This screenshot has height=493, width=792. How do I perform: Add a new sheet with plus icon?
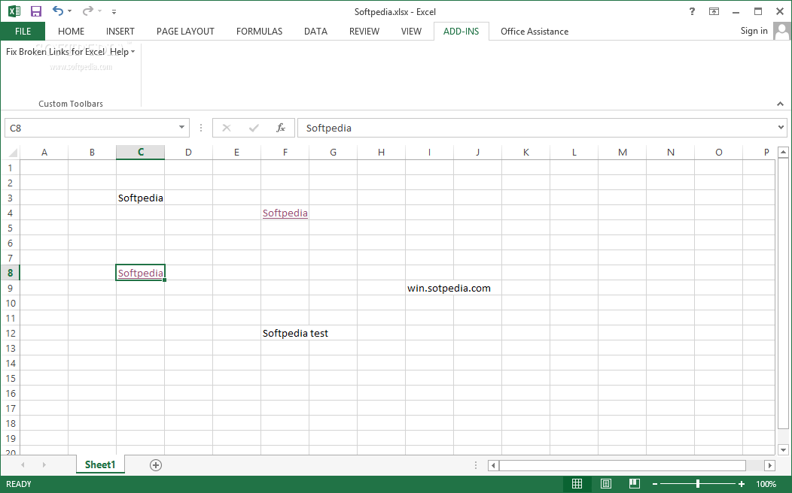point(156,465)
